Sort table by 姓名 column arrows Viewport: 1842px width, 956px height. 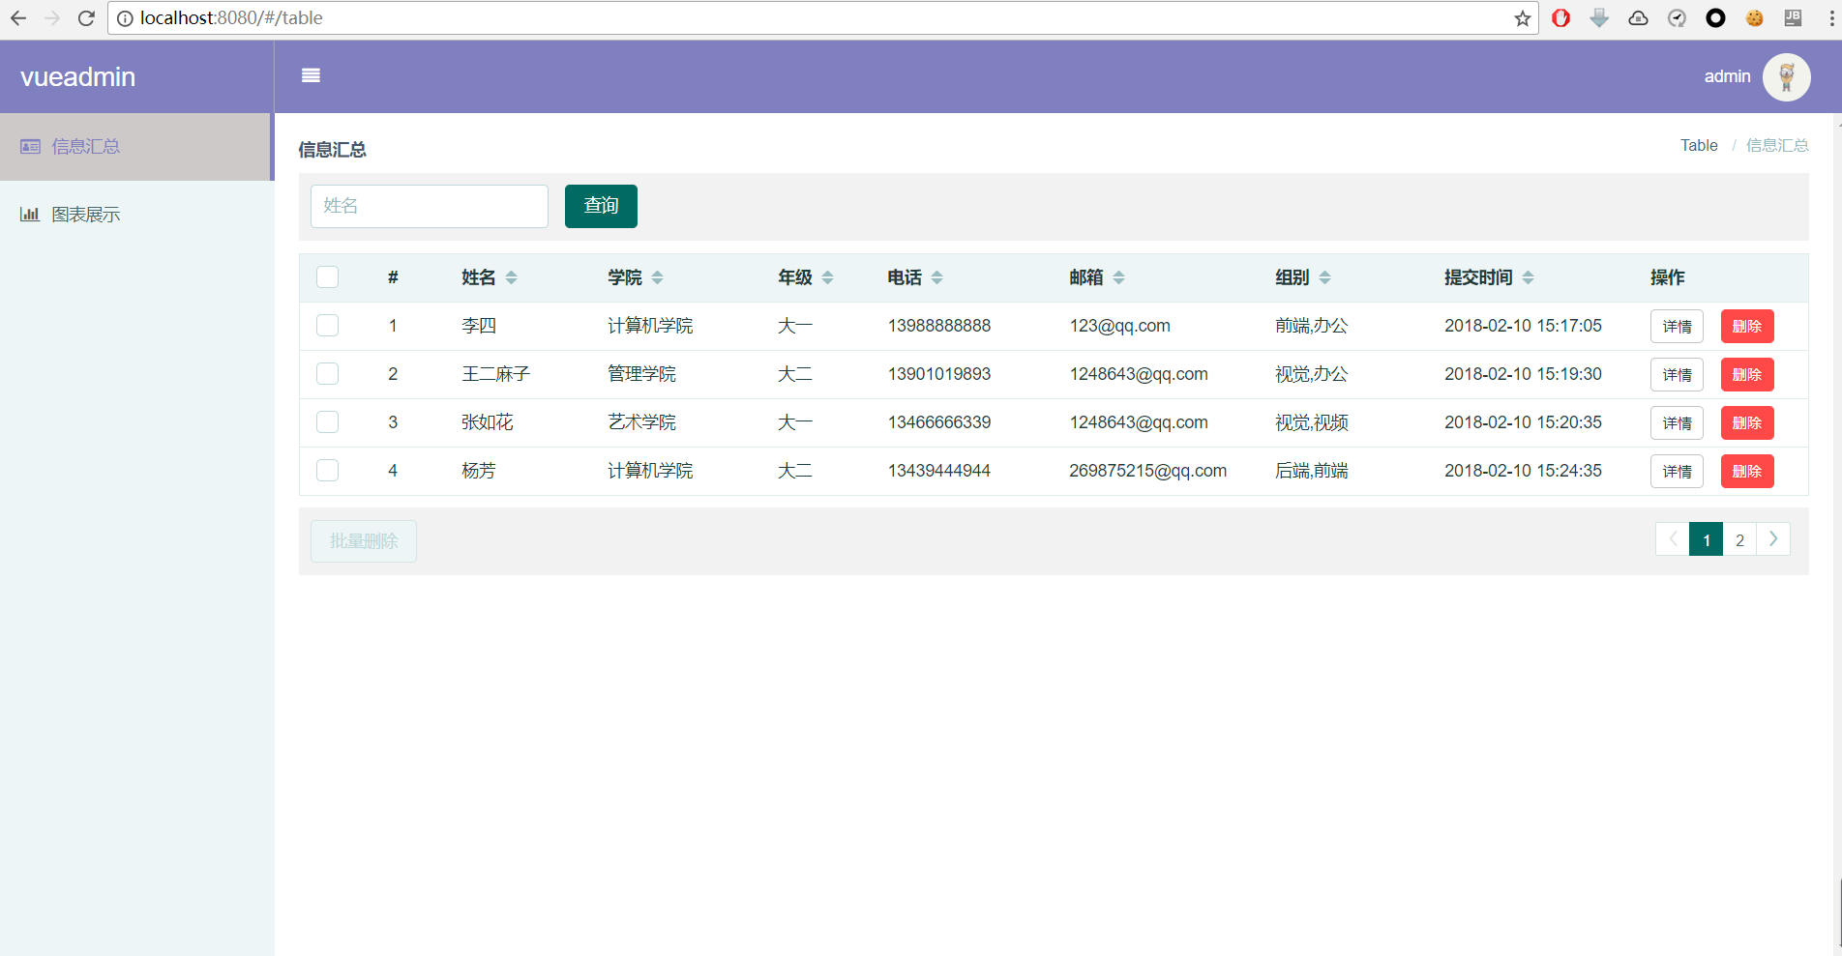pos(512,277)
